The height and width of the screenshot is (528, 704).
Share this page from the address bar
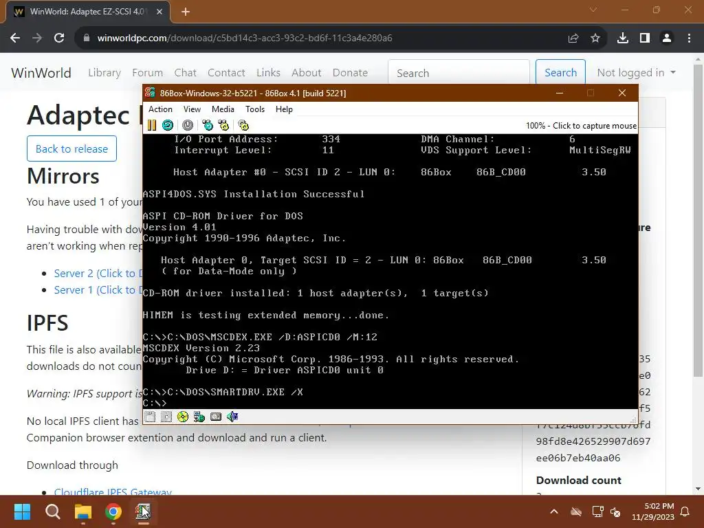click(573, 38)
